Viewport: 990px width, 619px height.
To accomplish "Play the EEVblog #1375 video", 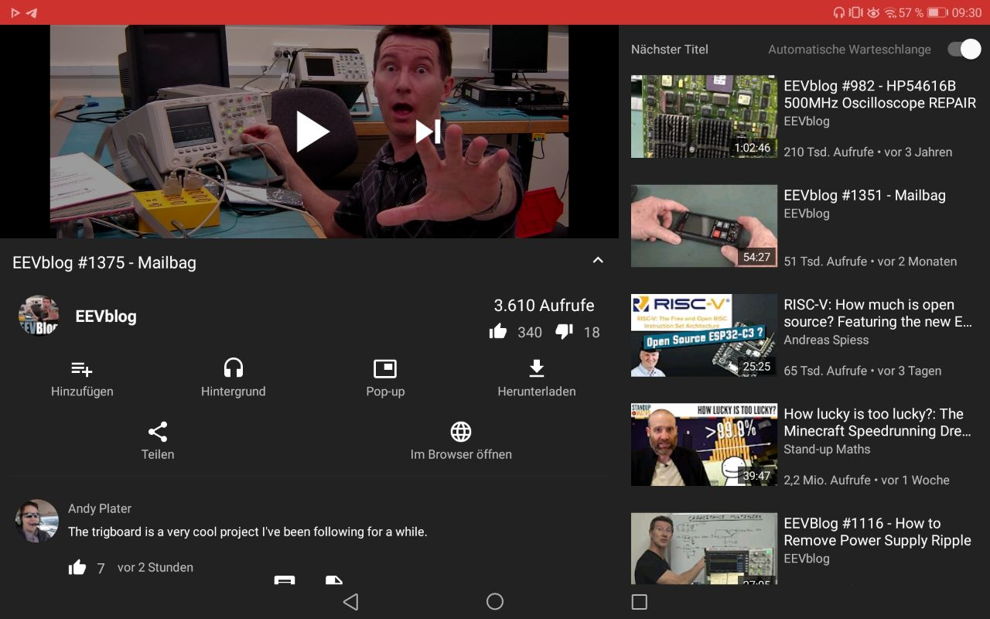I will tap(312, 131).
